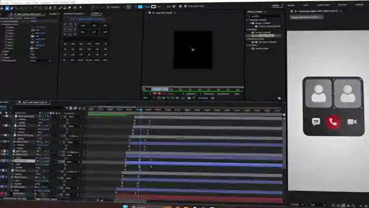Open the Graph Editor in timeline
The width and height of the screenshot is (369, 208).
[84, 108]
